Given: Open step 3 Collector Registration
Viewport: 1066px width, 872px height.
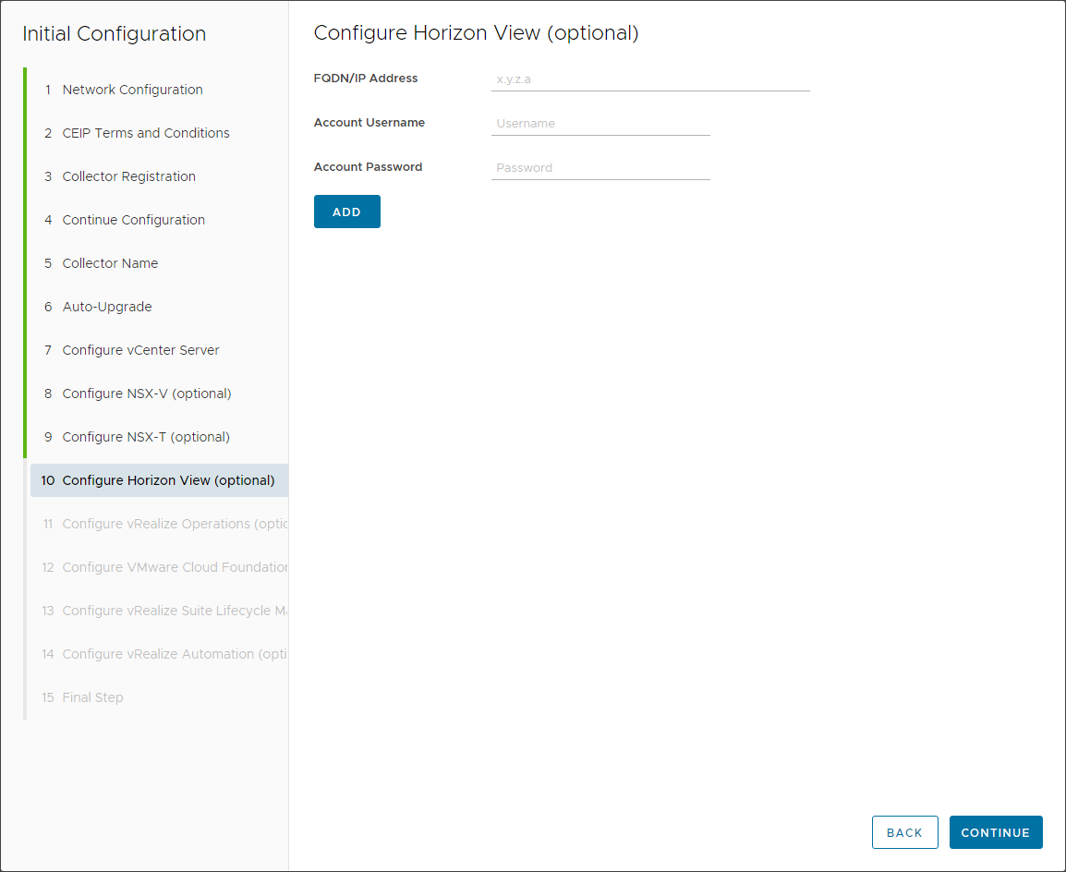Looking at the screenshot, I should (x=159, y=176).
